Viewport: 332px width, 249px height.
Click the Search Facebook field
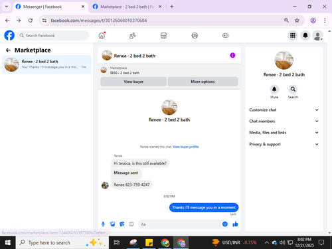53,35
